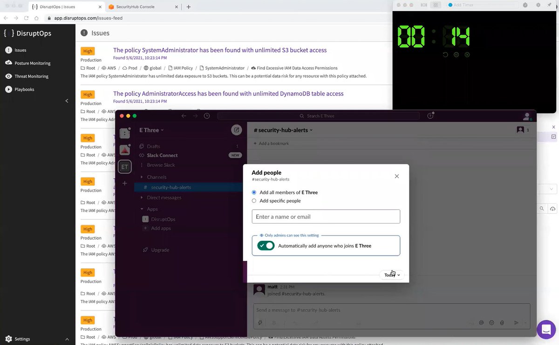Image resolution: width=559 pixels, height=345 pixels.
Task: Open the DisruptOps app in Slack sidebar
Action: (163, 219)
